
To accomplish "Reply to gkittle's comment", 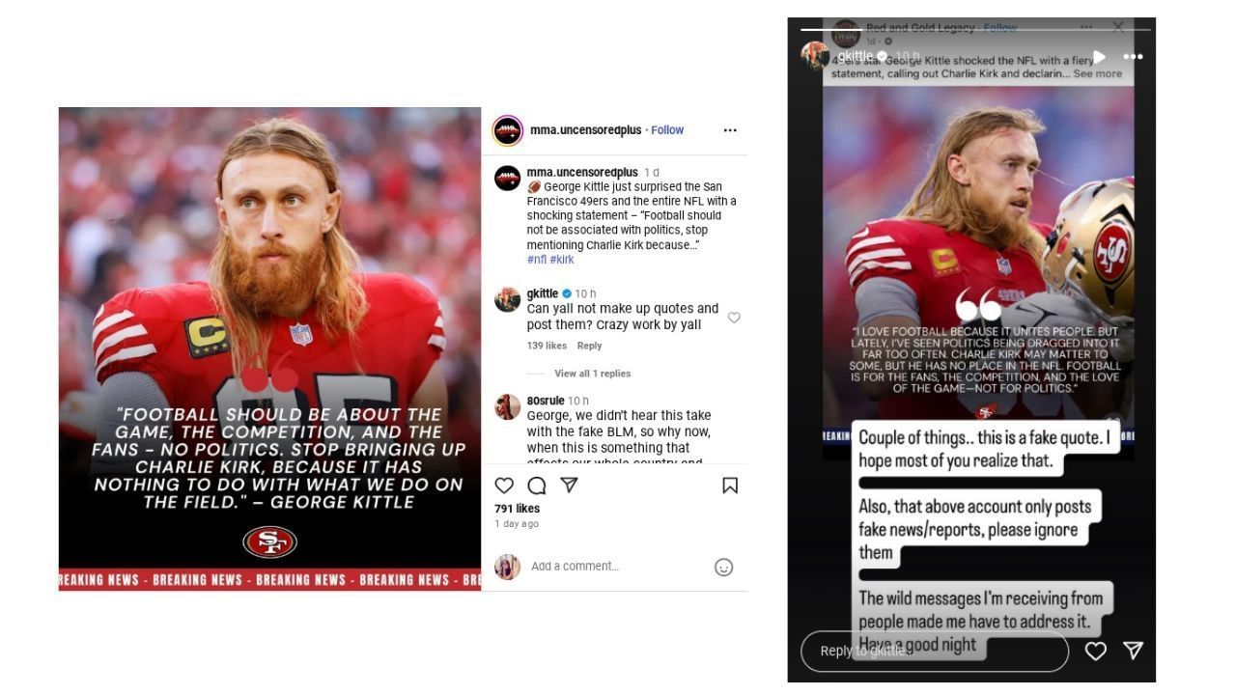I will coord(589,346).
